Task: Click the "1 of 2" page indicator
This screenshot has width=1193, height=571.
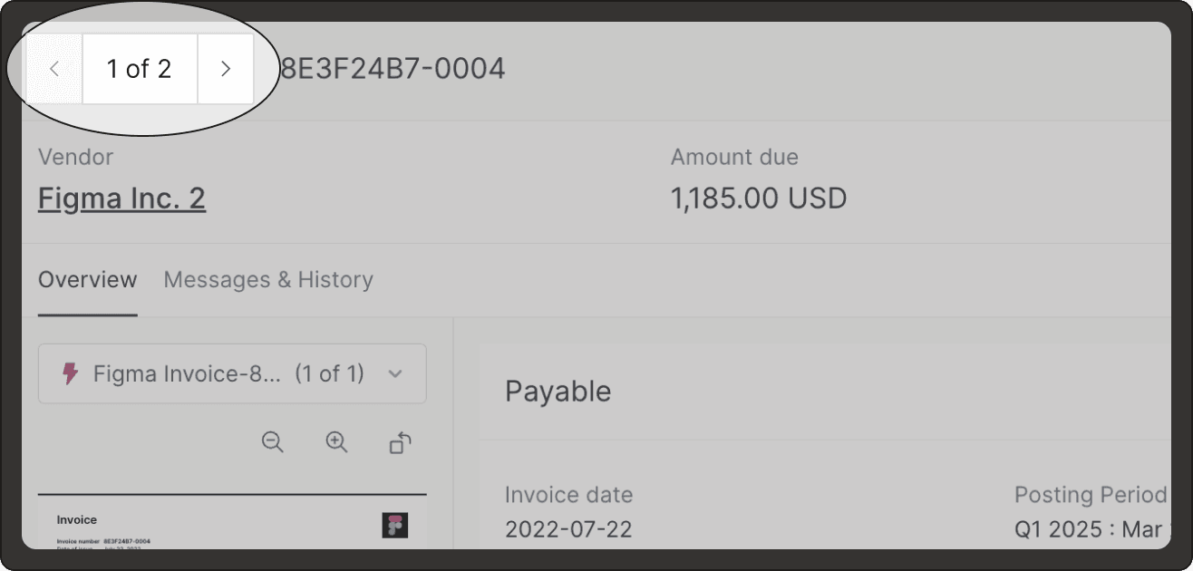Action: coord(139,69)
